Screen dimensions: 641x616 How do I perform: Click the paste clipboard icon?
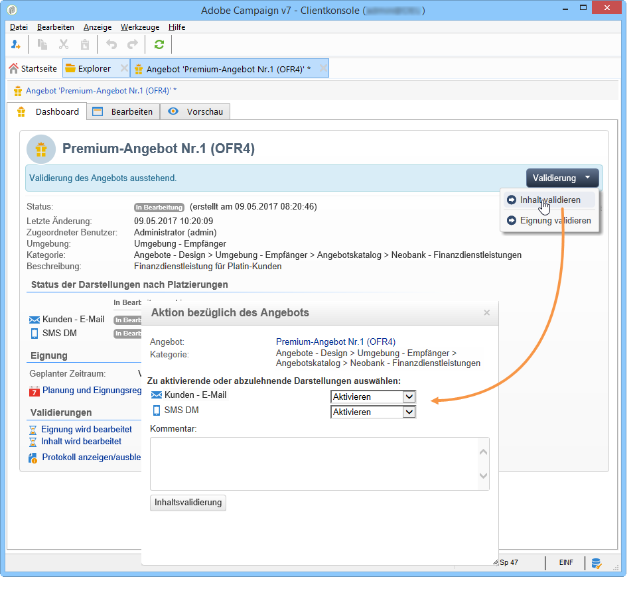tap(85, 44)
